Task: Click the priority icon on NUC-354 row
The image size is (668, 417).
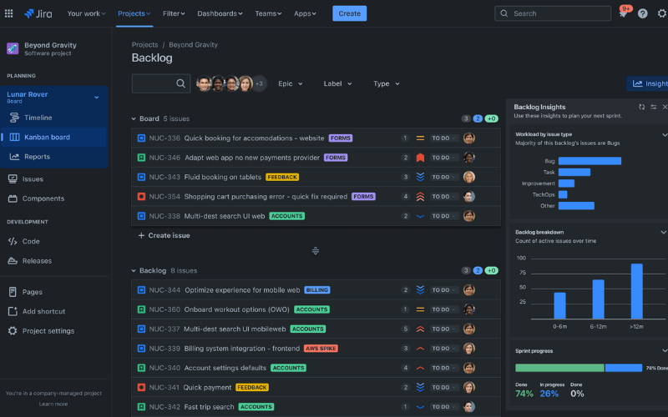Action: pos(420,197)
